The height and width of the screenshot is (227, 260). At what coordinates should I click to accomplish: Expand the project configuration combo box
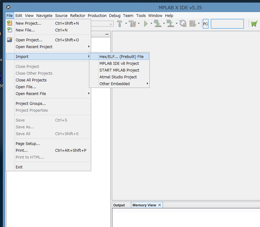(x=111, y=24)
